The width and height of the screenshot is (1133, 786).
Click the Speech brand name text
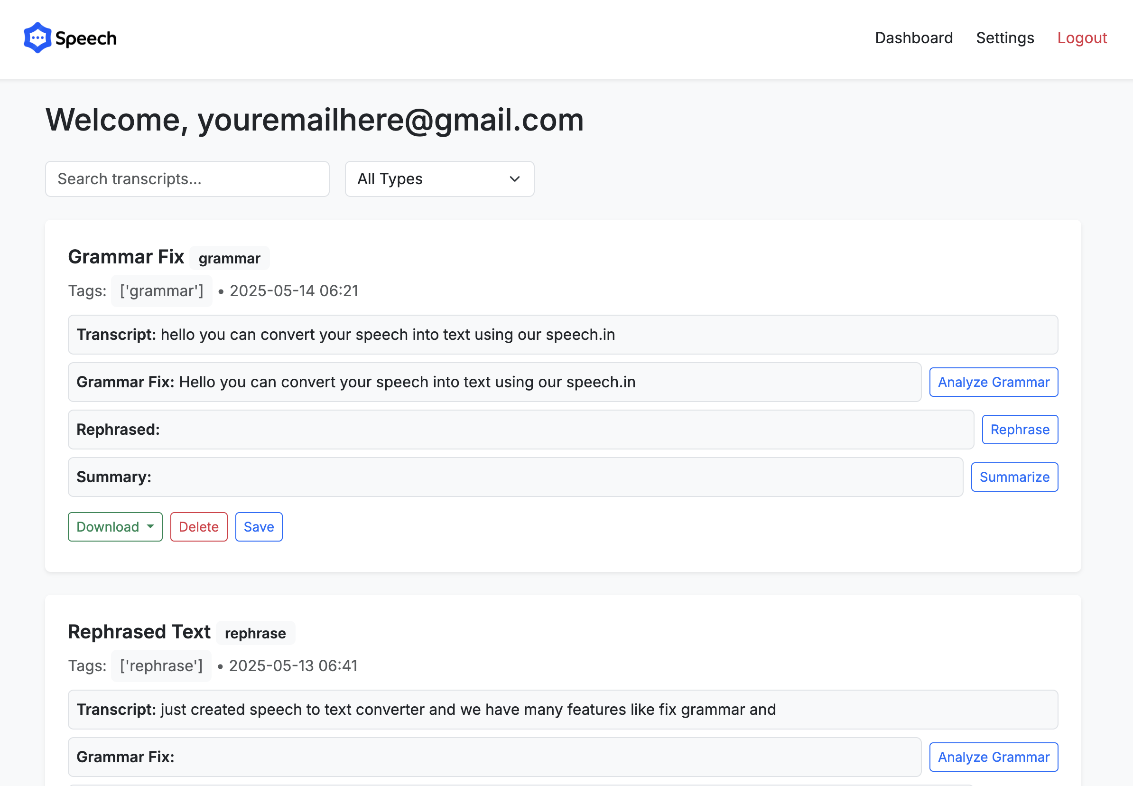pyautogui.click(x=86, y=38)
